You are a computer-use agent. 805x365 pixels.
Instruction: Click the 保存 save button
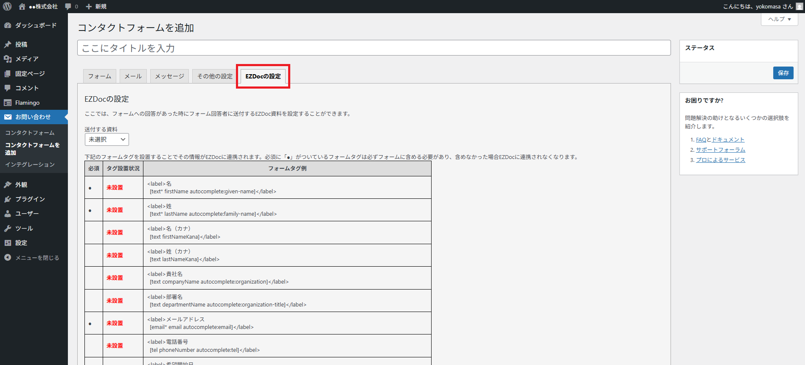[x=783, y=73]
